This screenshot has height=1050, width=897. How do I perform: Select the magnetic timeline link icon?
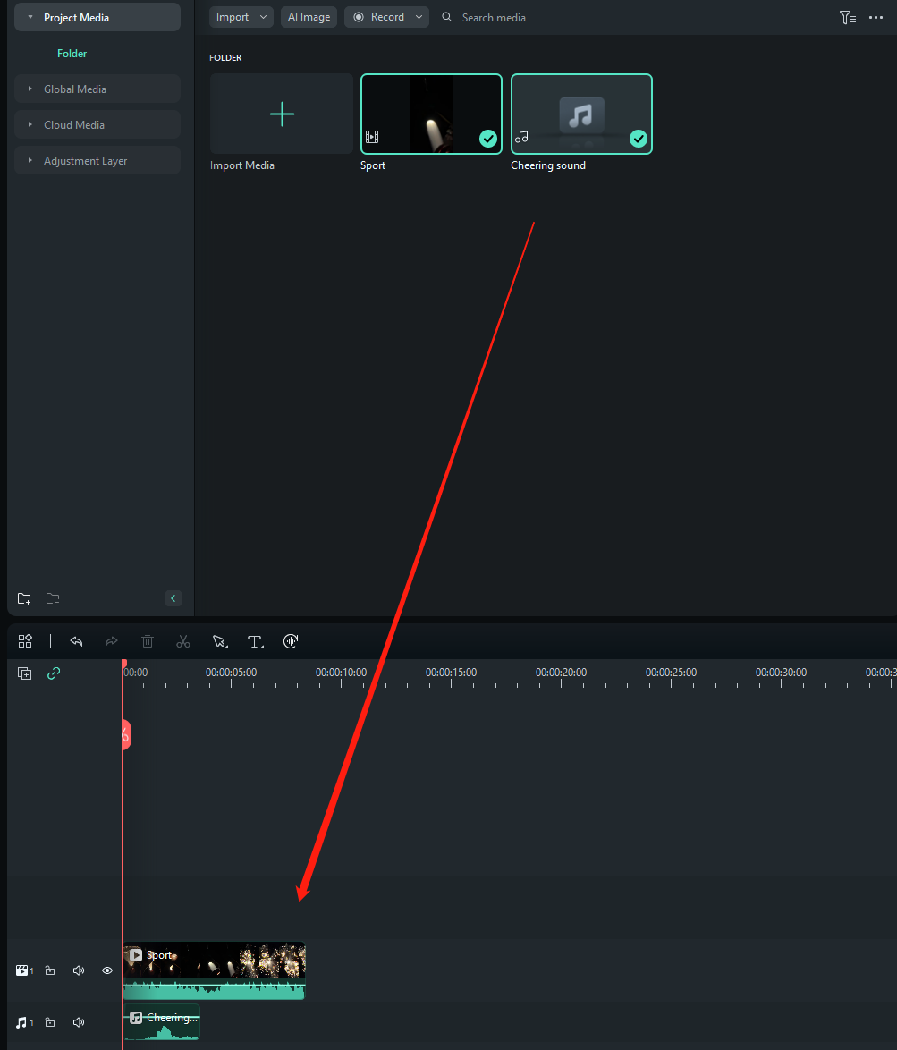[x=54, y=673]
